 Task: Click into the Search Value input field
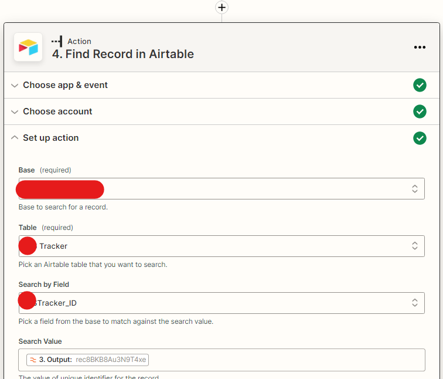click(221, 360)
